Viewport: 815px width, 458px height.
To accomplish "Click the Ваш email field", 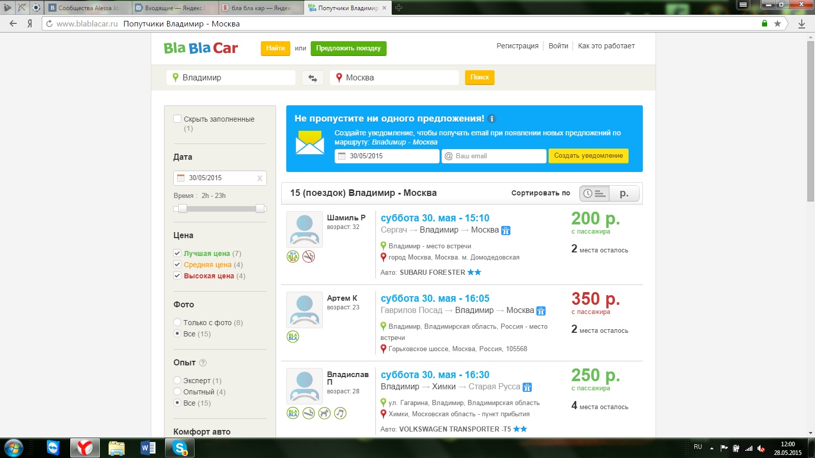I will (x=494, y=156).
